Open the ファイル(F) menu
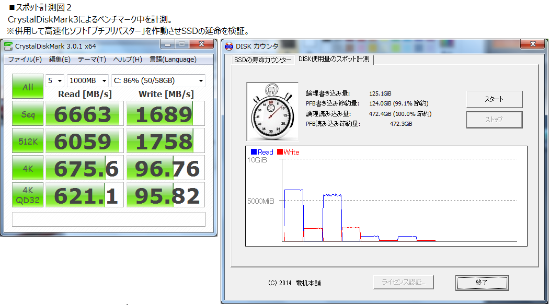This screenshot has height=305, width=550. (25, 59)
